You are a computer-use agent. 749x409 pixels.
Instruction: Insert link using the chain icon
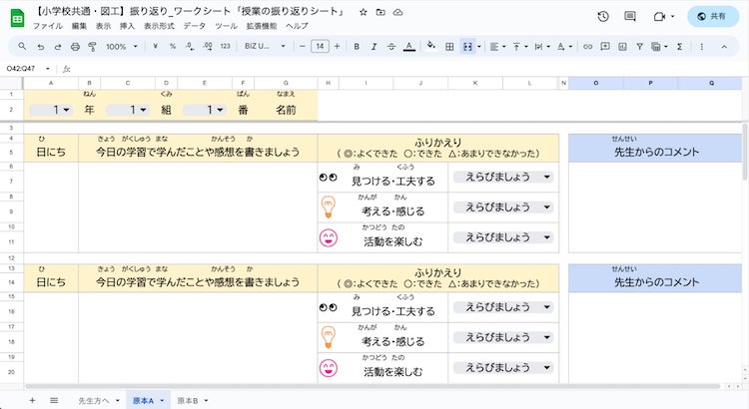(x=588, y=47)
